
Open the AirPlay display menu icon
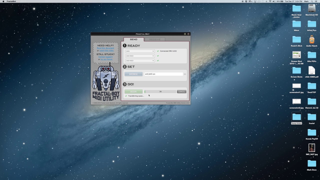(x=255, y=1)
